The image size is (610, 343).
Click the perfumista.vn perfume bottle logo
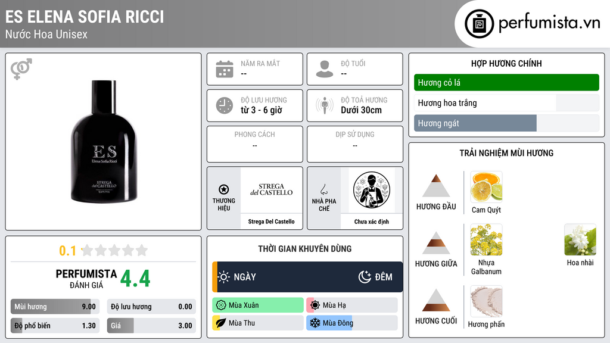click(479, 24)
